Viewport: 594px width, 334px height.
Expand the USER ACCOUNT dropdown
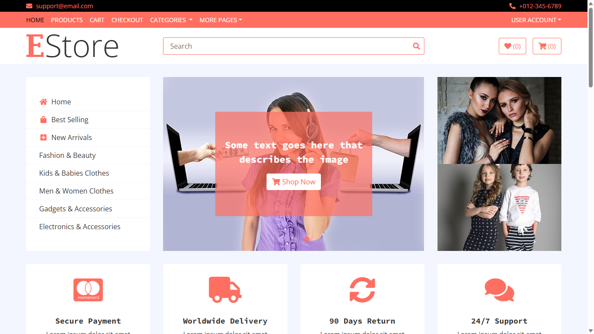coord(536,20)
